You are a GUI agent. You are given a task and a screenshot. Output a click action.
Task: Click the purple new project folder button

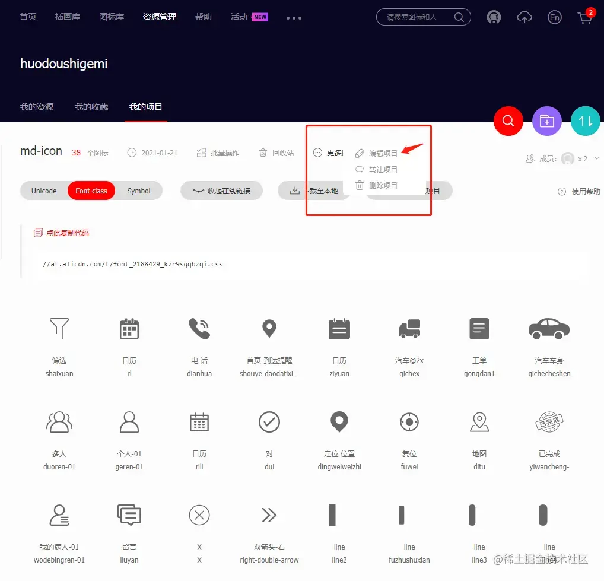click(x=546, y=121)
